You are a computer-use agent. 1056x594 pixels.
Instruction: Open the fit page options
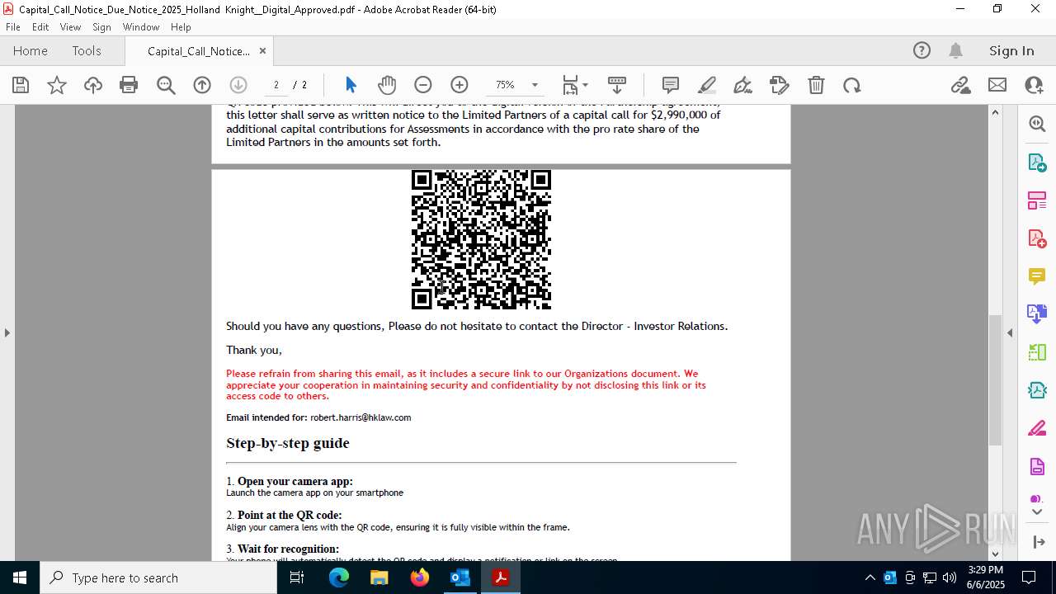pos(575,85)
